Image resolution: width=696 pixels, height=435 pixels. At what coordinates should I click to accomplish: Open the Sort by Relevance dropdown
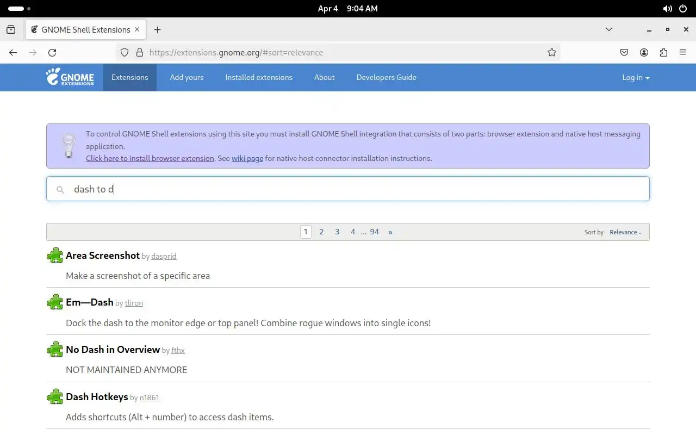[x=625, y=232]
